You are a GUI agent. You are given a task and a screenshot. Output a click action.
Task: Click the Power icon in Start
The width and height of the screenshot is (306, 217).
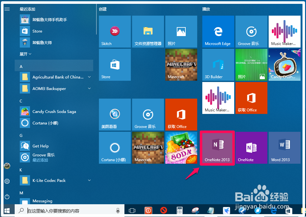[x=7, y=197]
